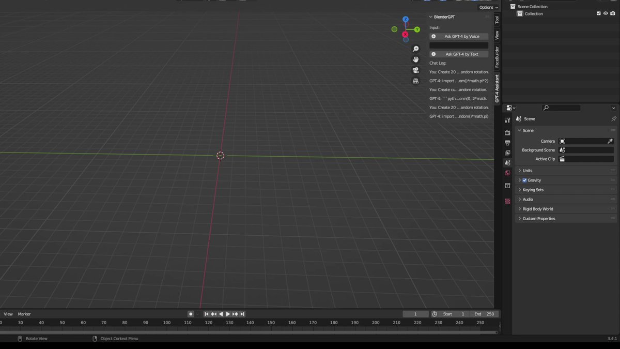Open the timeline Marker menu
Viewport: 620px width, 349px height.
[x=24, y=314]
